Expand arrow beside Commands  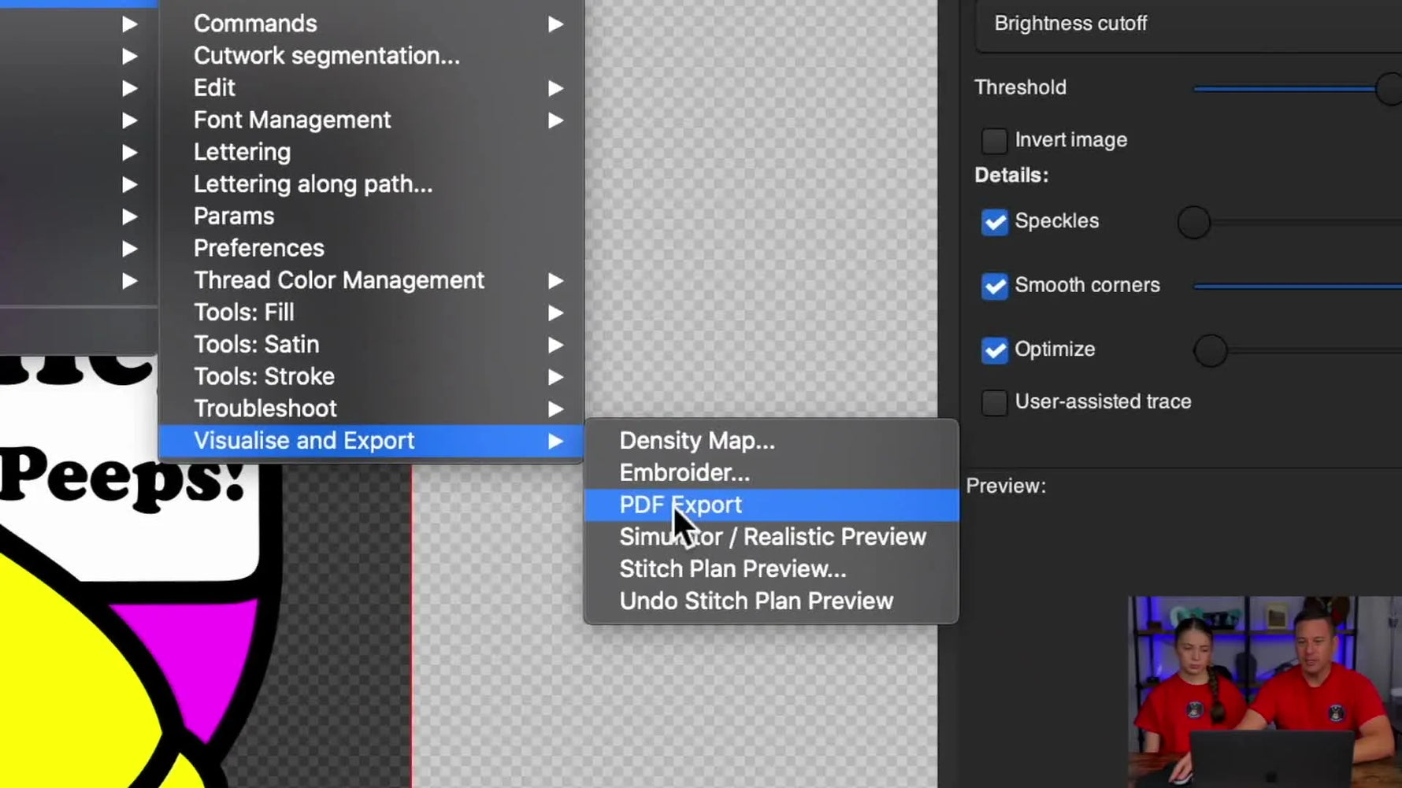555,24
